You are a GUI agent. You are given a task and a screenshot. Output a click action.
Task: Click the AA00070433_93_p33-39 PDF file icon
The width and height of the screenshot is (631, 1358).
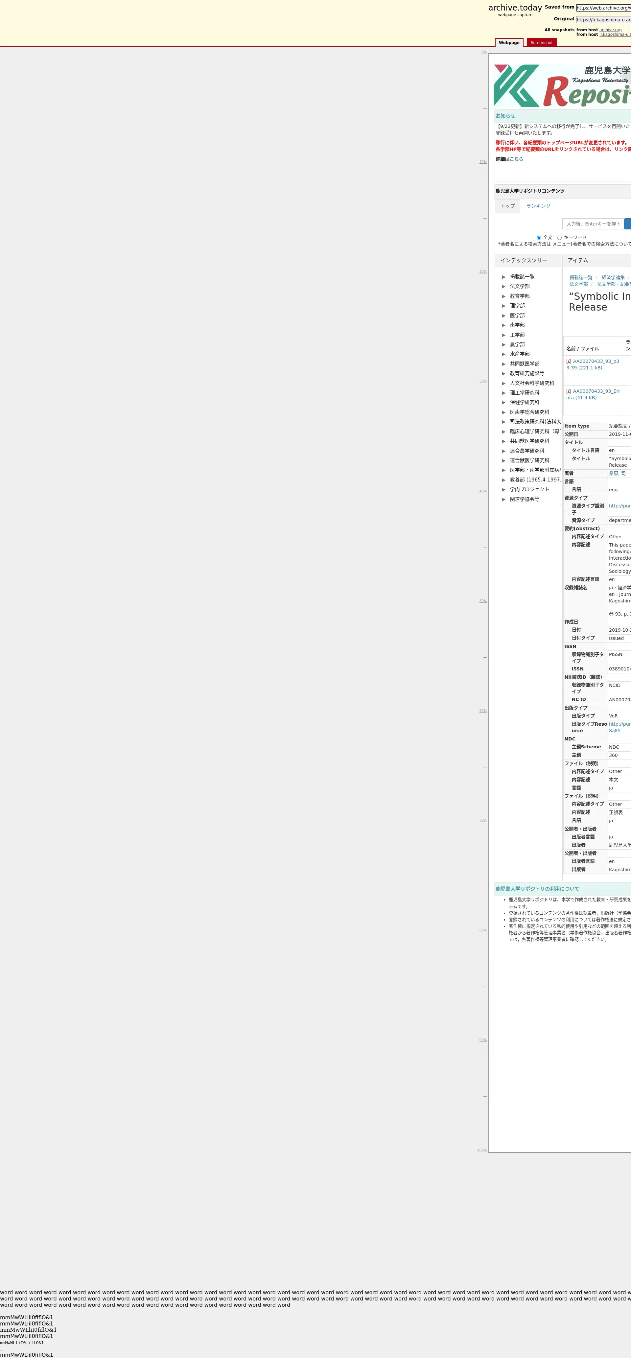coord(568,362)
